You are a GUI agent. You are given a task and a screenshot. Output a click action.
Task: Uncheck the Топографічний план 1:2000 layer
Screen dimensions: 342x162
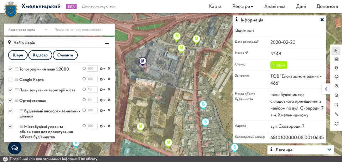11,69
